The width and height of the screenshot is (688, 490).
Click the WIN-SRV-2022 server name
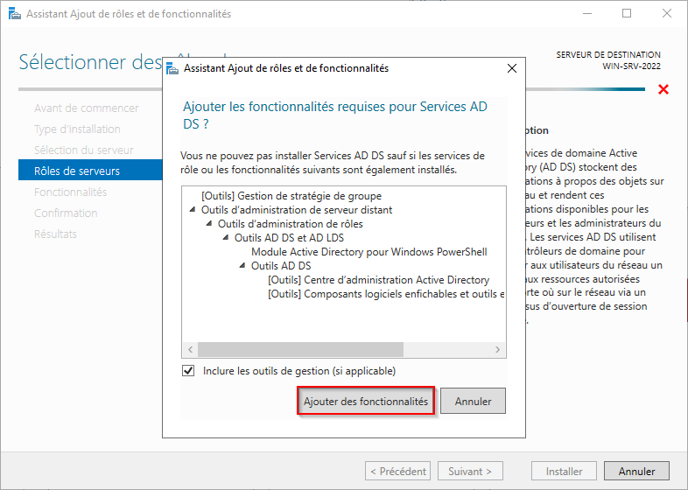[631, 66]
